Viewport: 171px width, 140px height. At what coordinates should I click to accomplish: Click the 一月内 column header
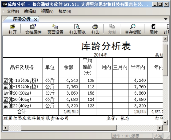click(104, 67)
